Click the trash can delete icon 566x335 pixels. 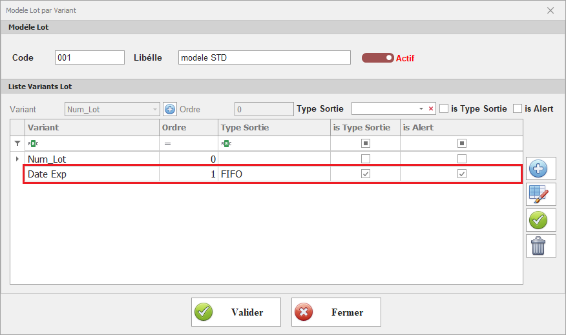[x=541, y=245]
